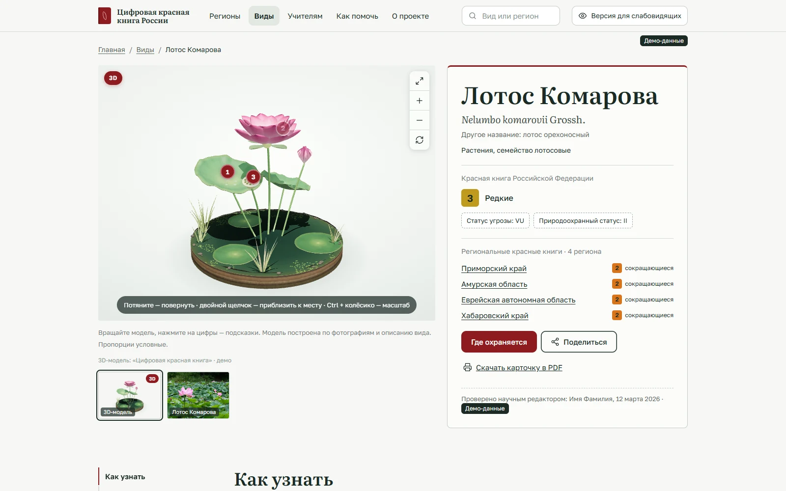The width and height of the screenshot is (786, 491).
Task: Expand the 3D model to fullscreen
Action: click(420, 81)
